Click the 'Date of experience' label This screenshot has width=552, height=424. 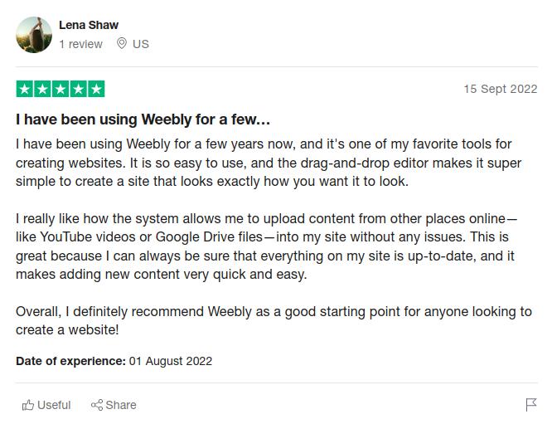coord(70,361)
